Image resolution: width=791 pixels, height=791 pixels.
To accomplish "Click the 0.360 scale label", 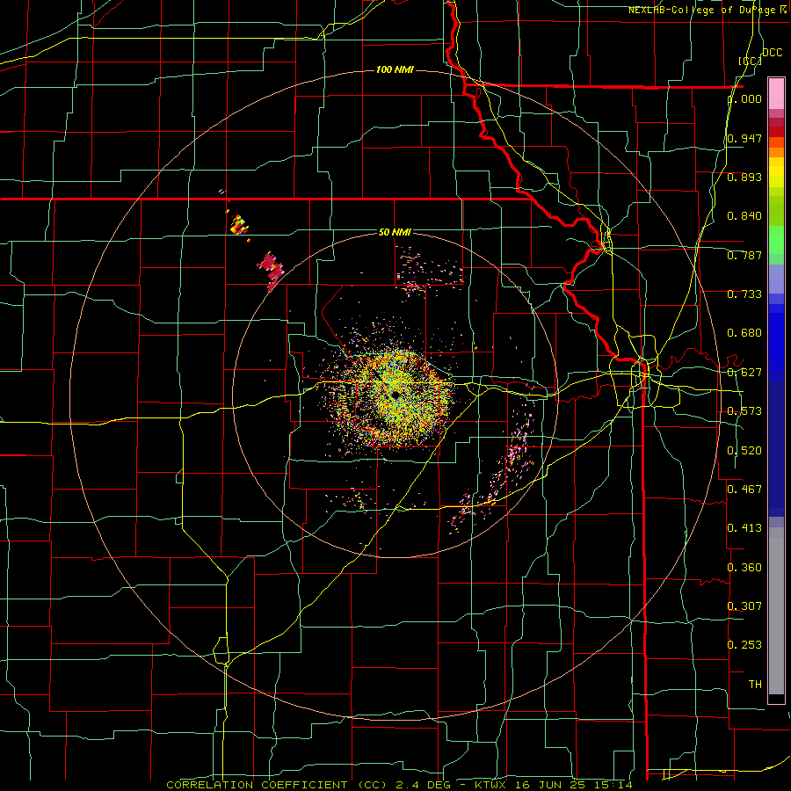I will [x=744, y=568].
